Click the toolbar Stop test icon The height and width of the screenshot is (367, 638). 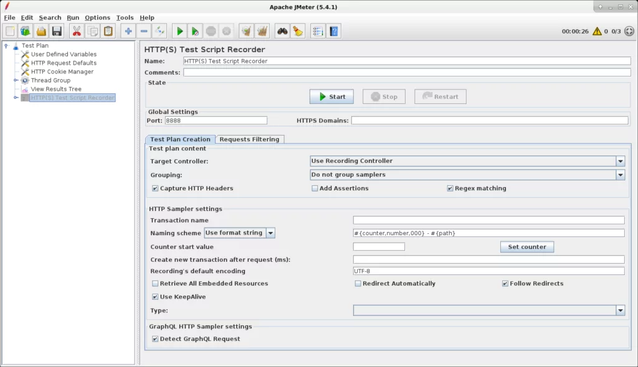tap(211, 31)
